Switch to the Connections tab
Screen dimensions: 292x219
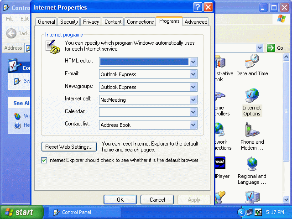coord(140,22)
